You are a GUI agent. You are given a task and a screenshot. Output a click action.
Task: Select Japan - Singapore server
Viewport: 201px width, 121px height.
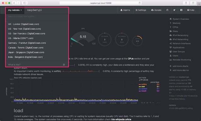[x=26, y=52]
